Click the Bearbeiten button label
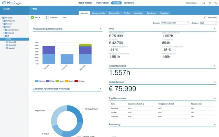 (212, 17)
